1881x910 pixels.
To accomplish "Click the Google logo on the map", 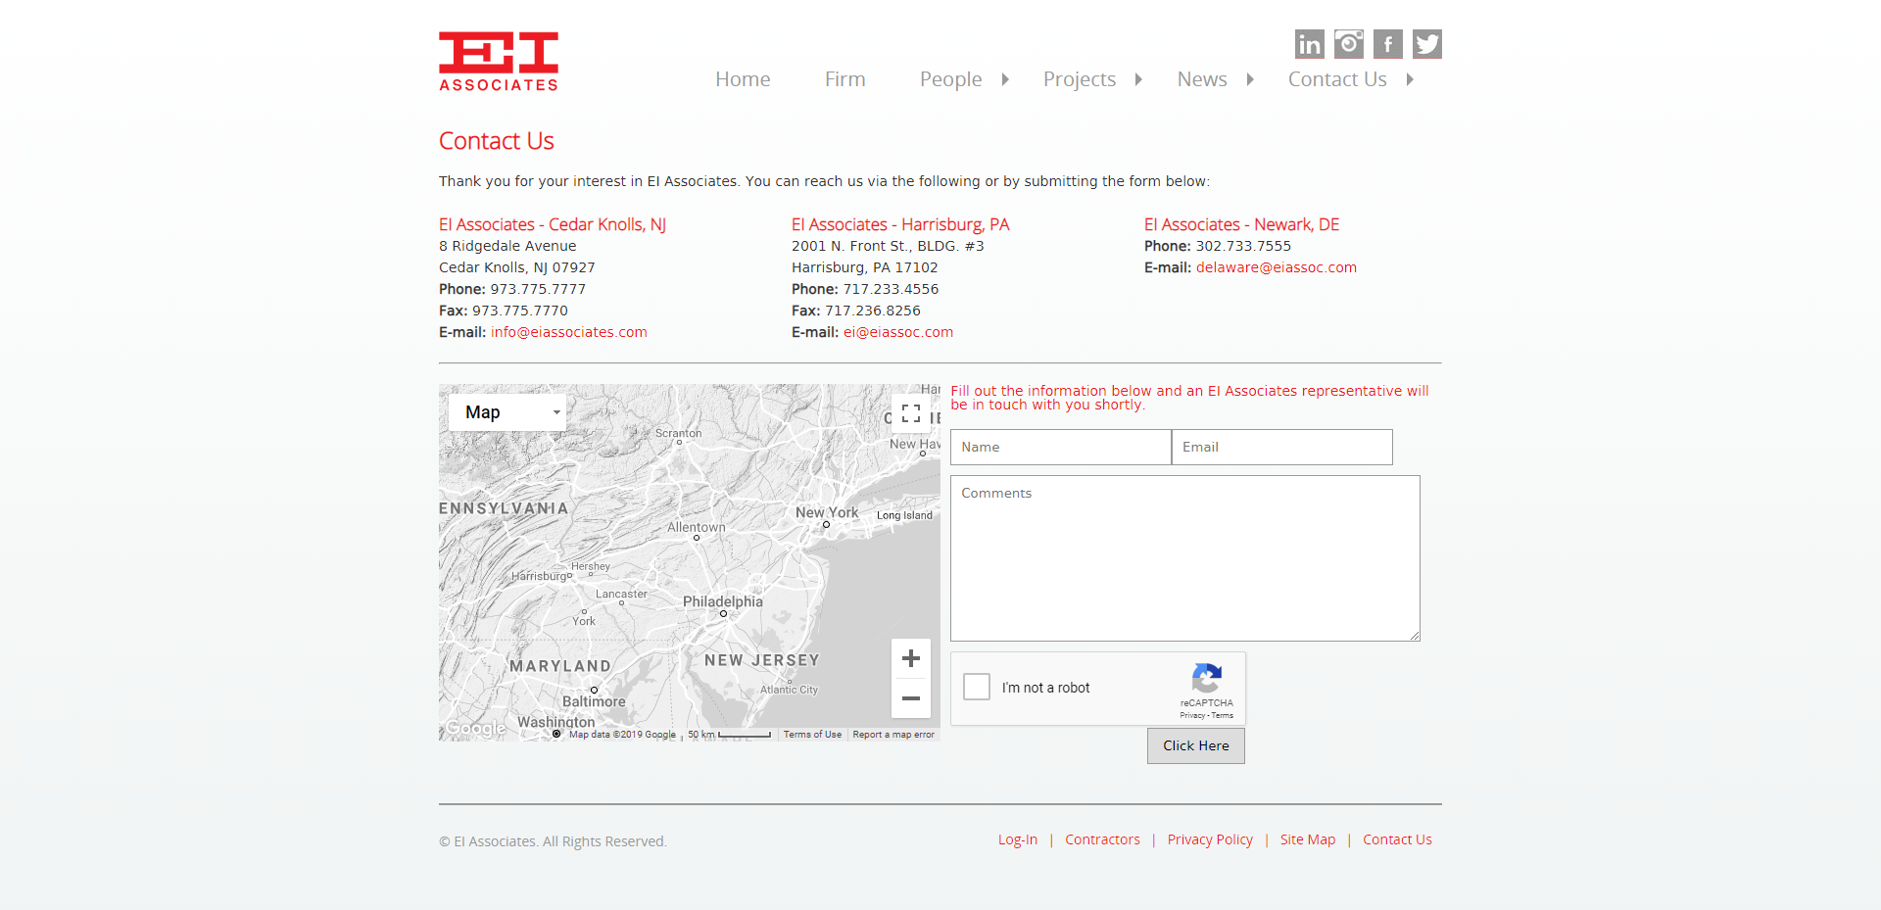I will (x=476, y=729).
